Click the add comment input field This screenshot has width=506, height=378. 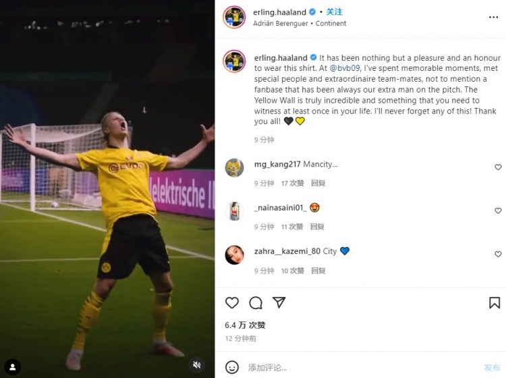click(362, 367)
